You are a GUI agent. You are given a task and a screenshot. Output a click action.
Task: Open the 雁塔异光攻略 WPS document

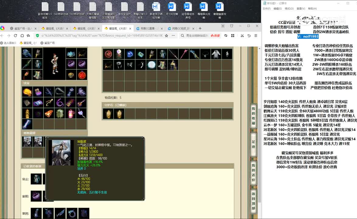pos(203,11)
